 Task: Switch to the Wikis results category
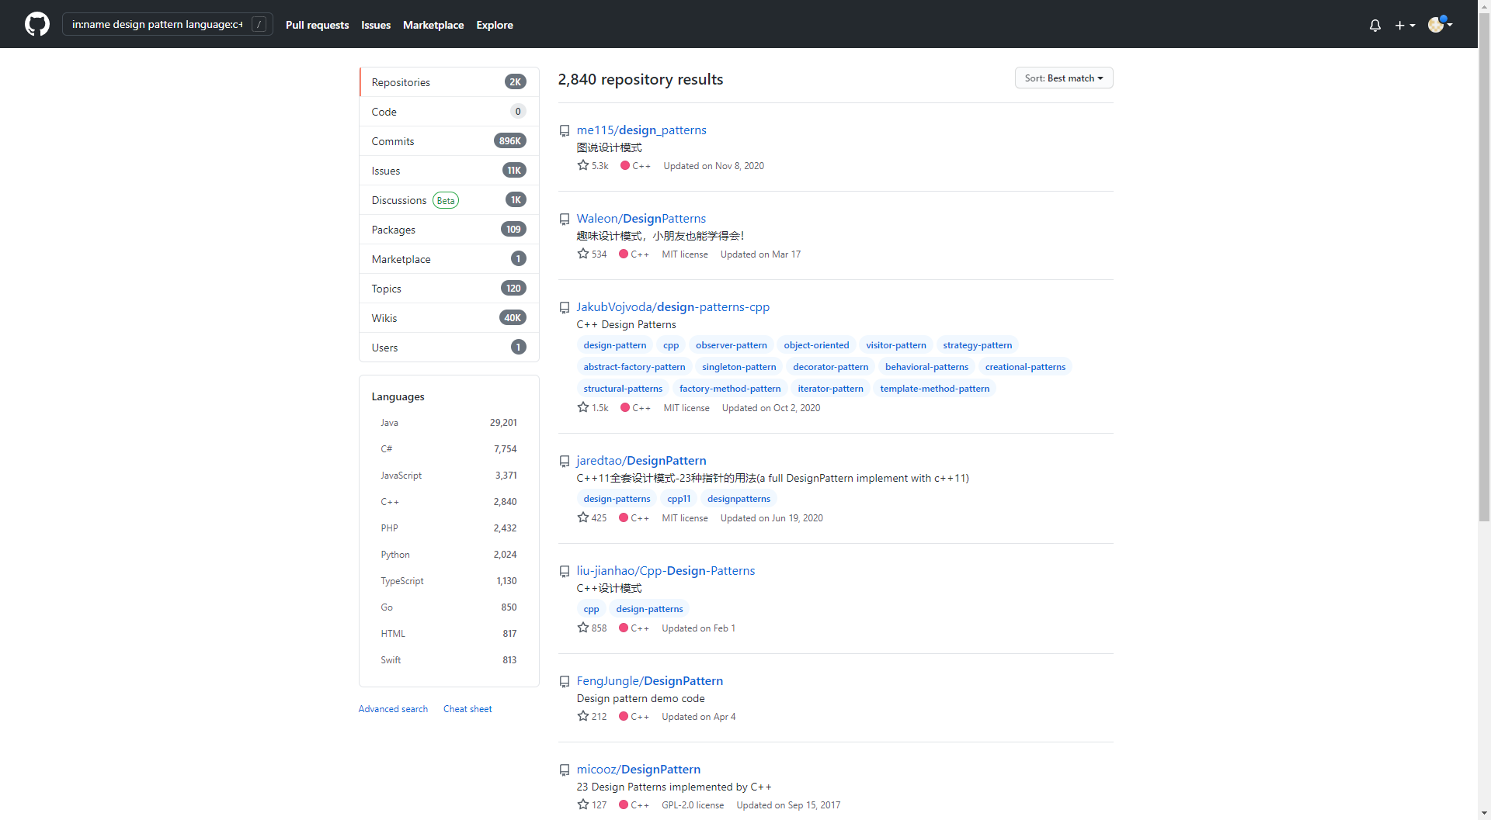[384, 318]
